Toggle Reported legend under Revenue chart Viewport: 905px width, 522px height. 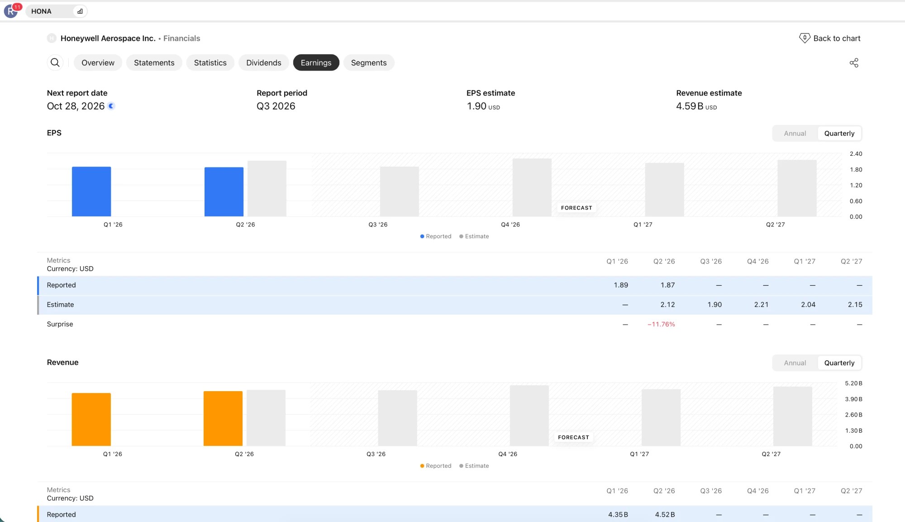[x=436, y=466]
